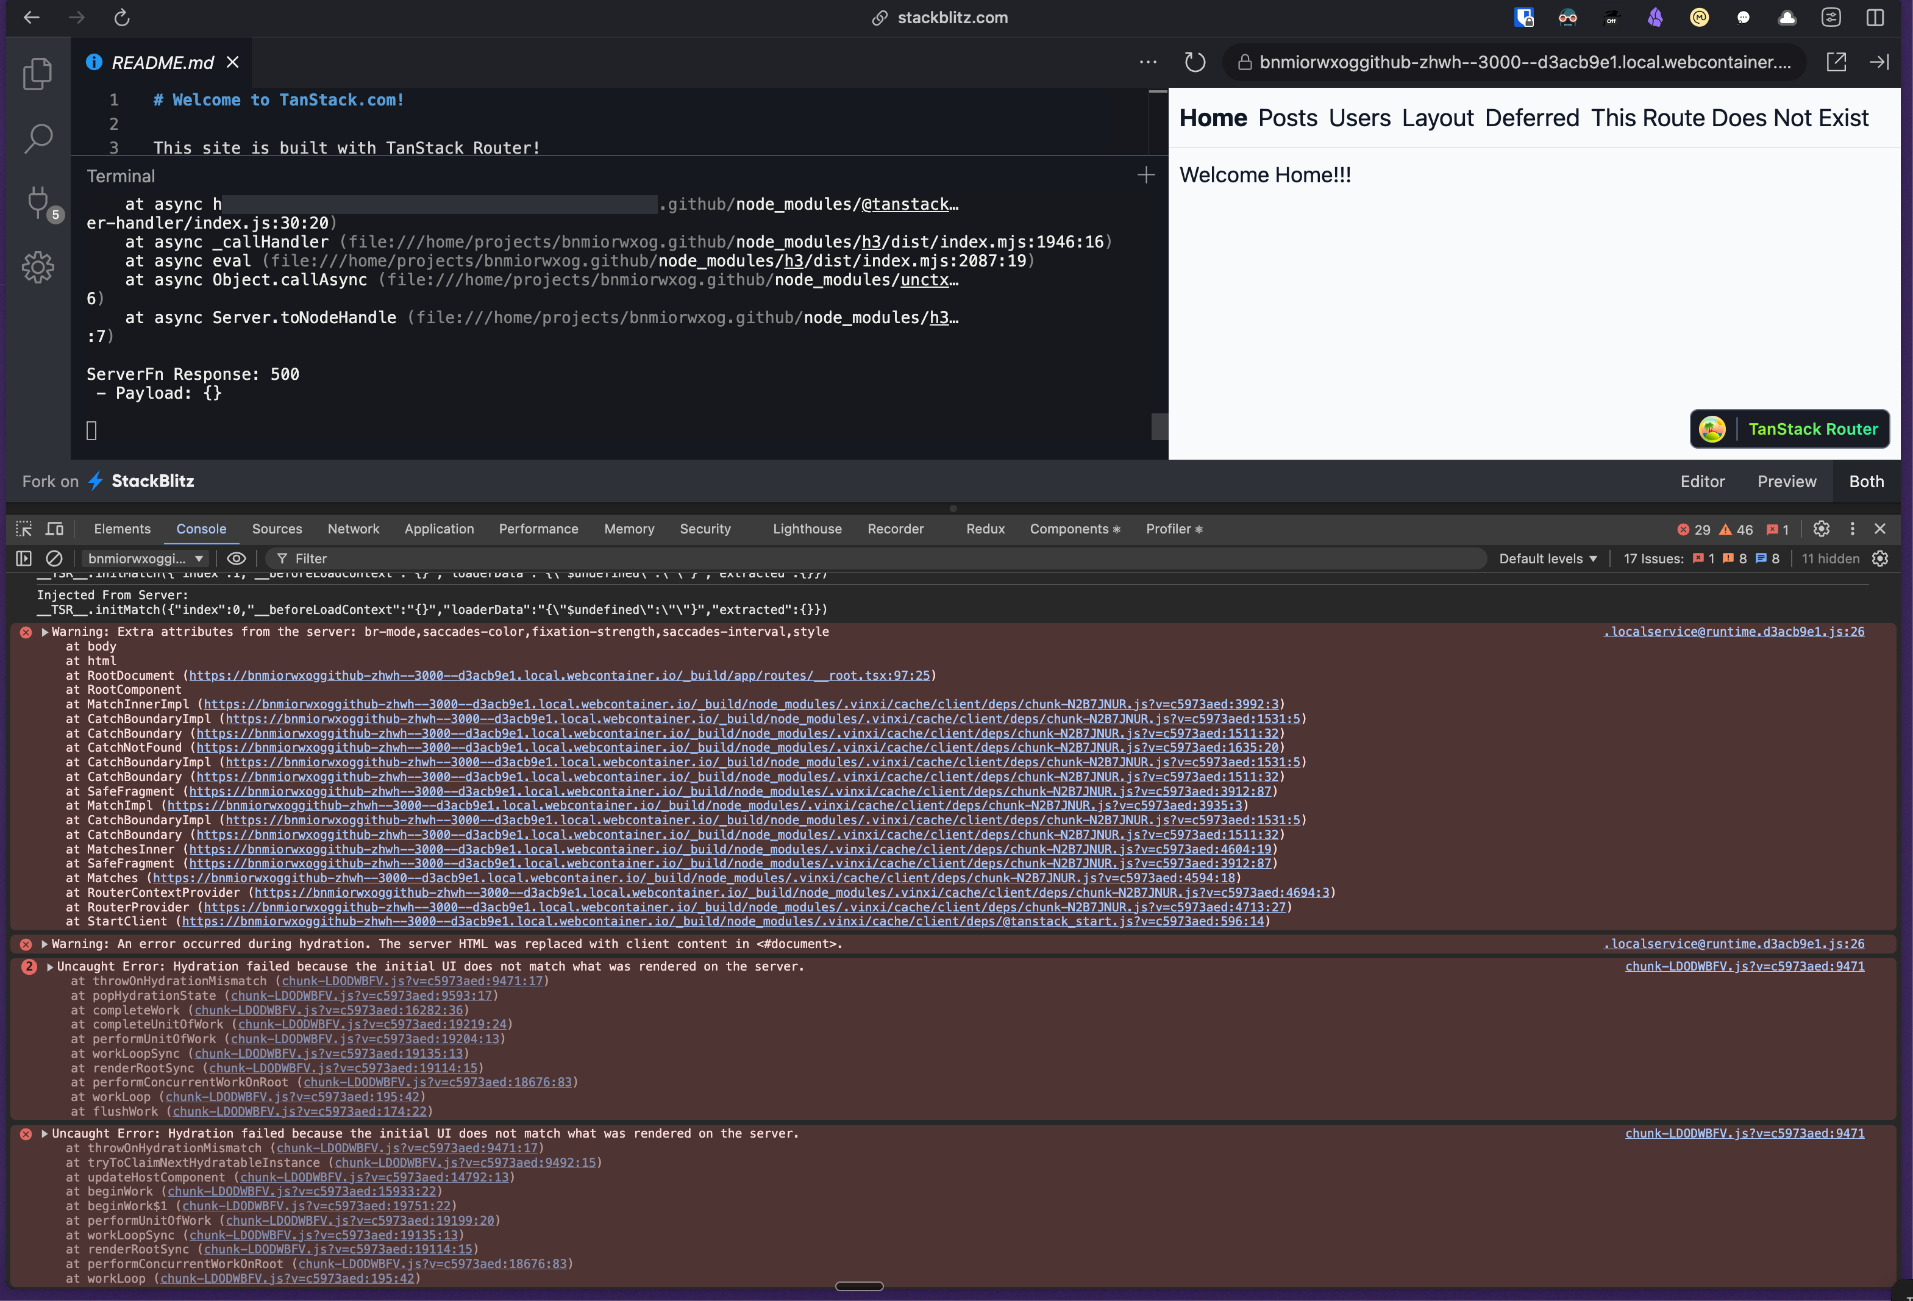Open TanStack Router devtools badge

[x=1789, y=429]
